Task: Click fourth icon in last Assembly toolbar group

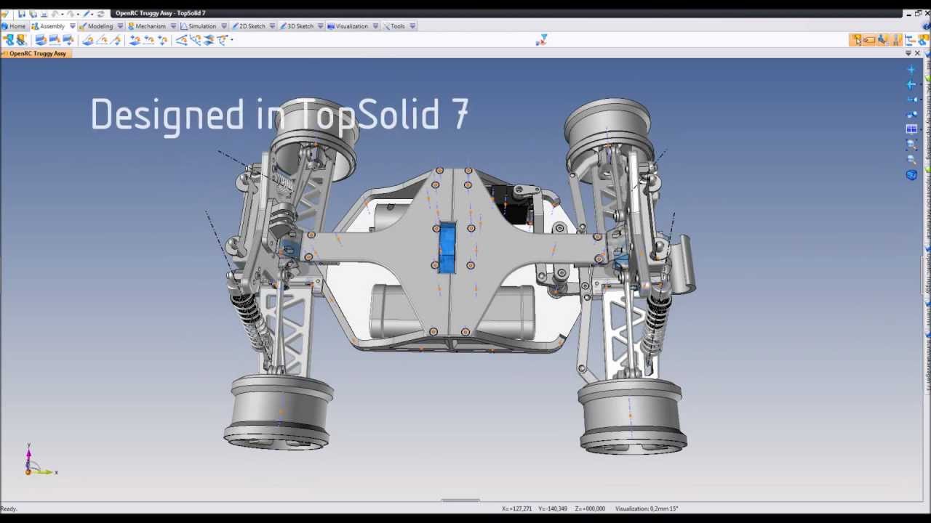Action: click(x=223, y=40)
